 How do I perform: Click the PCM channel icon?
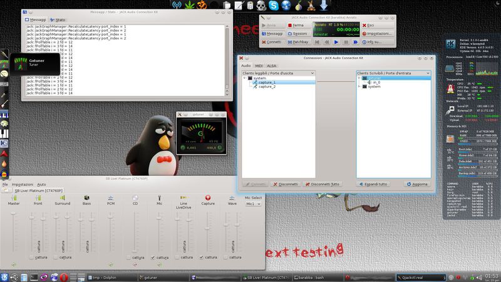click(x=111, y=198)
